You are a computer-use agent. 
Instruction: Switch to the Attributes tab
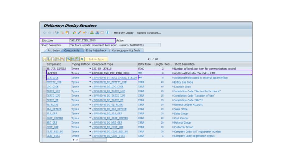click(54, 50)
